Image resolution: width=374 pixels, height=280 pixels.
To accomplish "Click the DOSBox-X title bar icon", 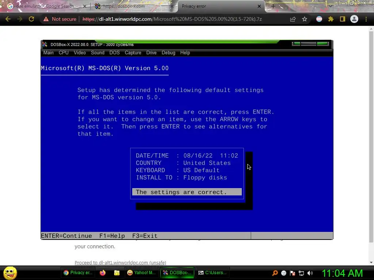I will 45,44.
